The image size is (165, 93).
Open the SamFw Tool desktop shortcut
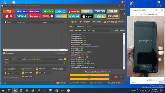tap(131, 4)
